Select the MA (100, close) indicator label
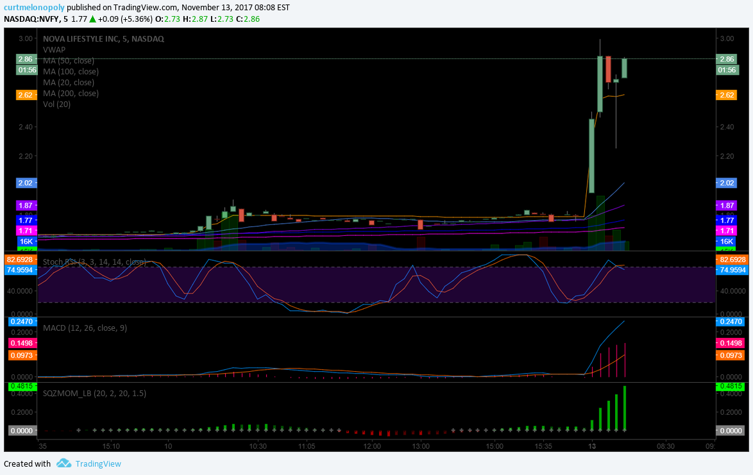The height and width of the screenshot is (475, 753). (71, 72)
